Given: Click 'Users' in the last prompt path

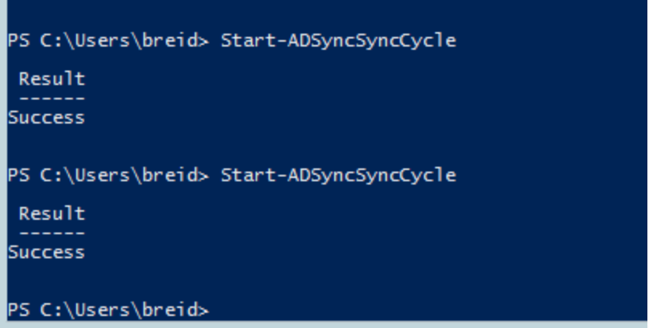Looking at the screenshot, I should (x=102, y=310).
